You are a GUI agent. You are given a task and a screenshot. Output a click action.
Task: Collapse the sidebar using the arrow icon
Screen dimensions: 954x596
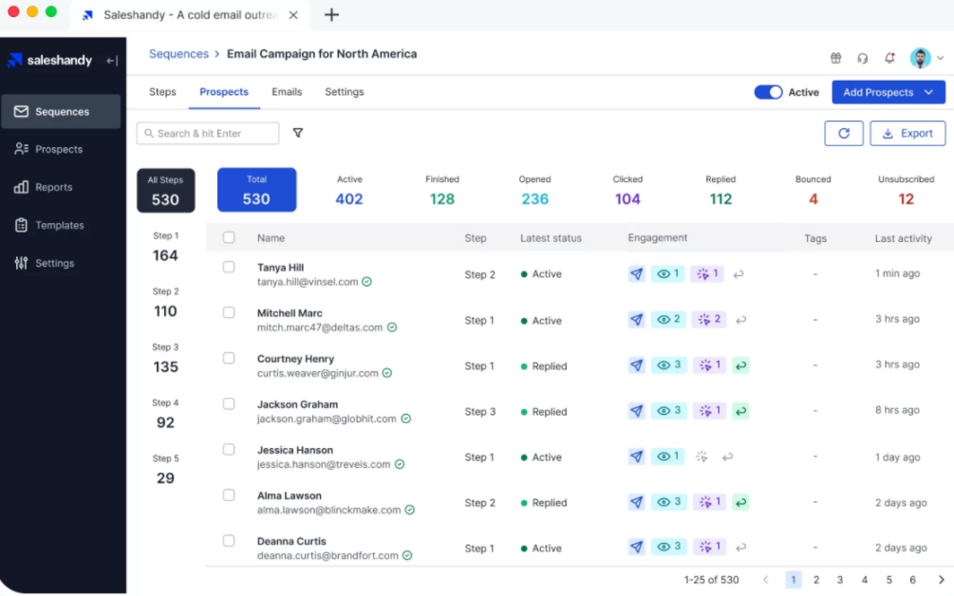[112, 61]
